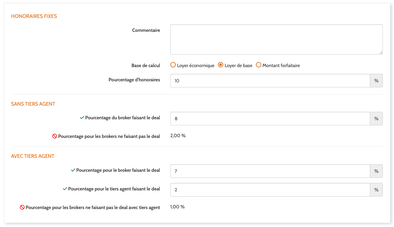
Task: Click red prohibited icon beside avec tiers agent label
Action: [x=22, y=207]
